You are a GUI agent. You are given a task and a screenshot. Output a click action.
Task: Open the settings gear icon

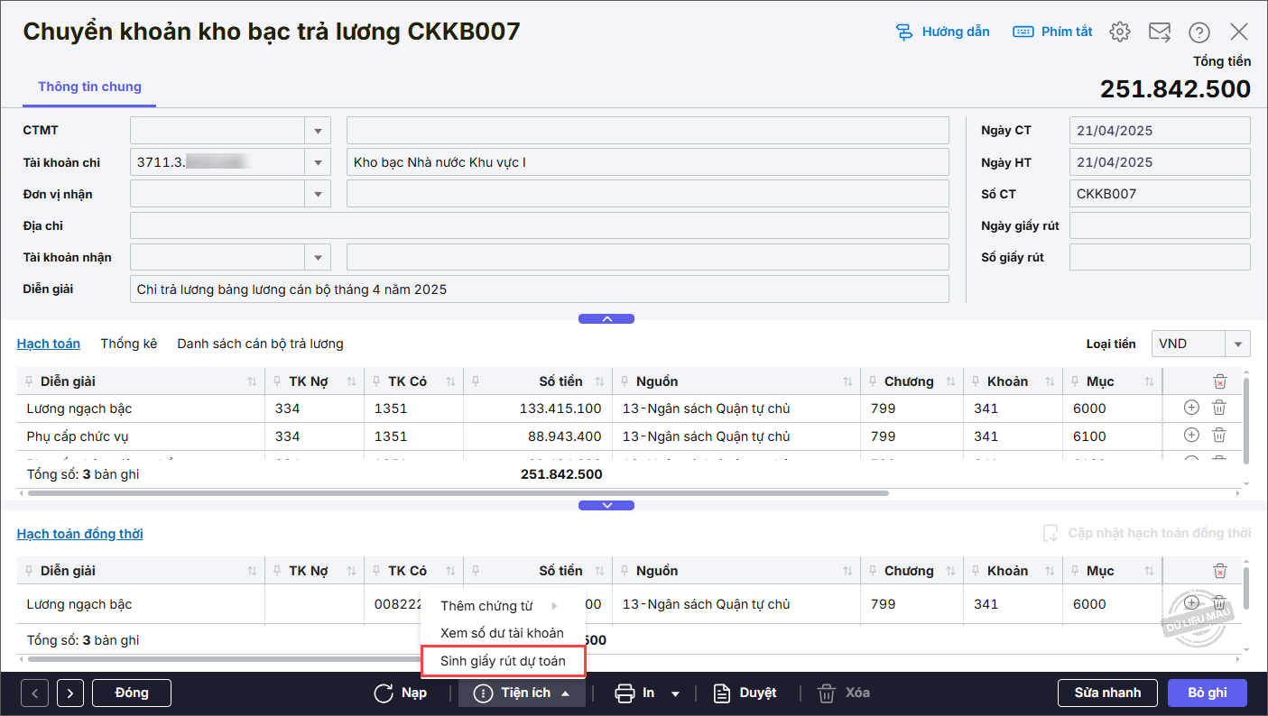pyautogui.click(x=1120, y=32)
